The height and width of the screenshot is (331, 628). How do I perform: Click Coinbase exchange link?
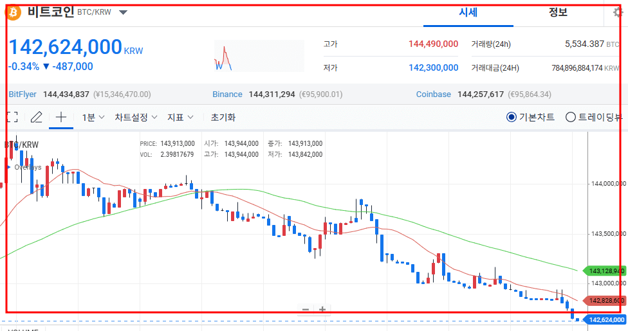pos(433,94)
